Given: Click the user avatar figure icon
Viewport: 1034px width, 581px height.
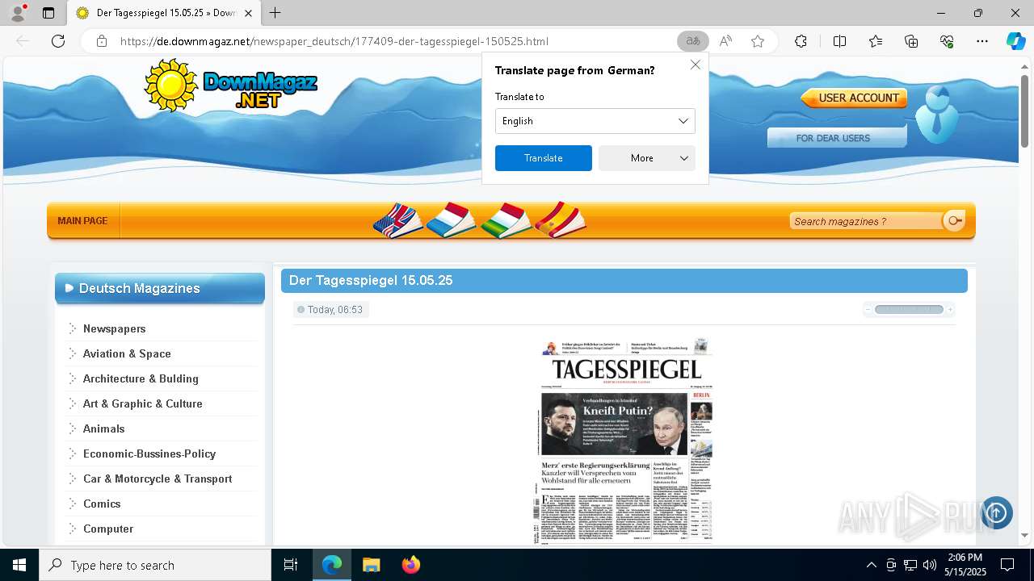Looking at the screenshot, I should (x=937, y=115).
